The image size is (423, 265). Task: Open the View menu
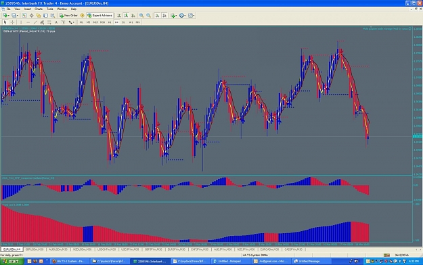tap(18, 9)
